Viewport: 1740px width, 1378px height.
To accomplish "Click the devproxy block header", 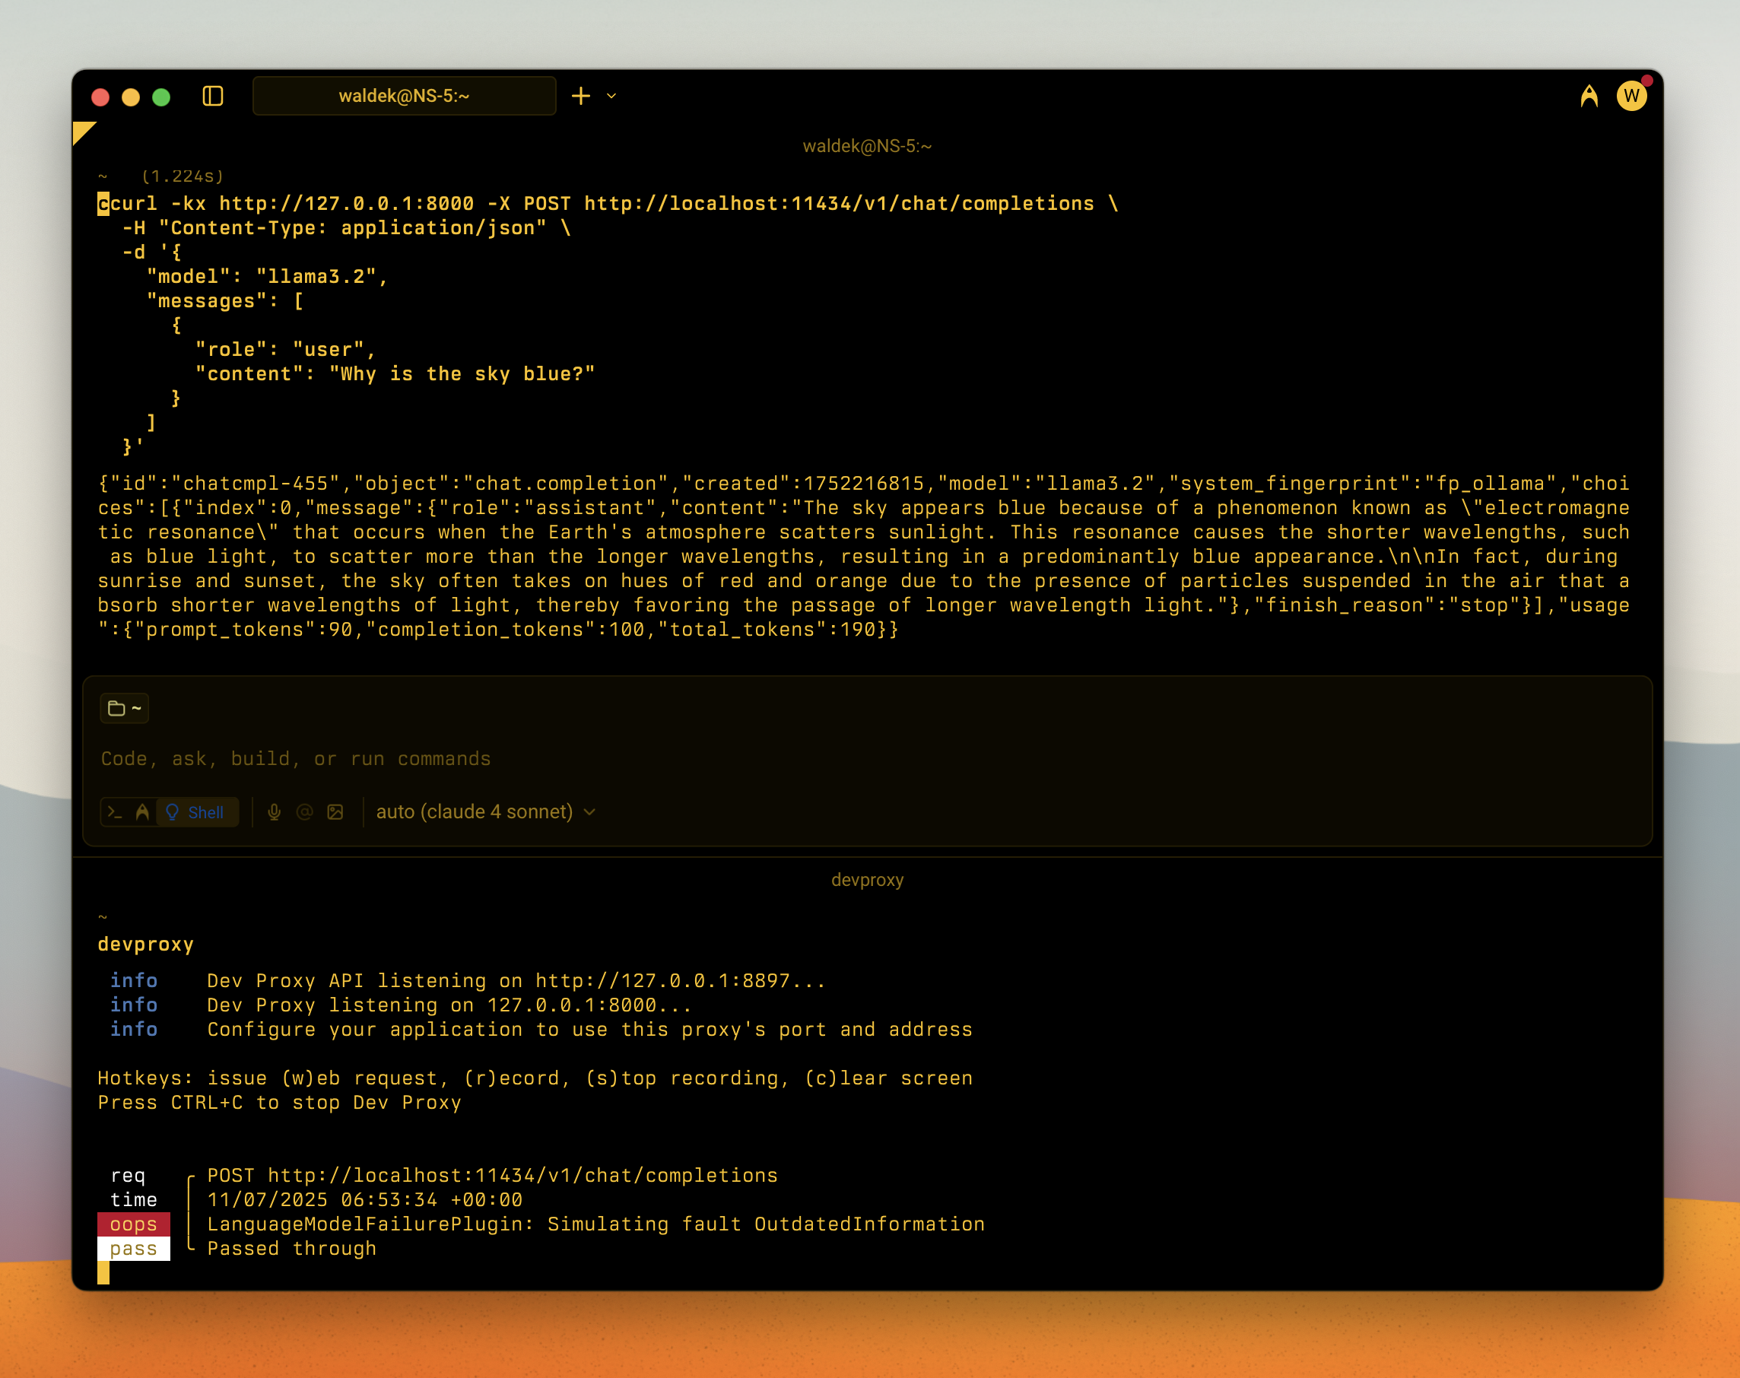I will pos(867,879).
